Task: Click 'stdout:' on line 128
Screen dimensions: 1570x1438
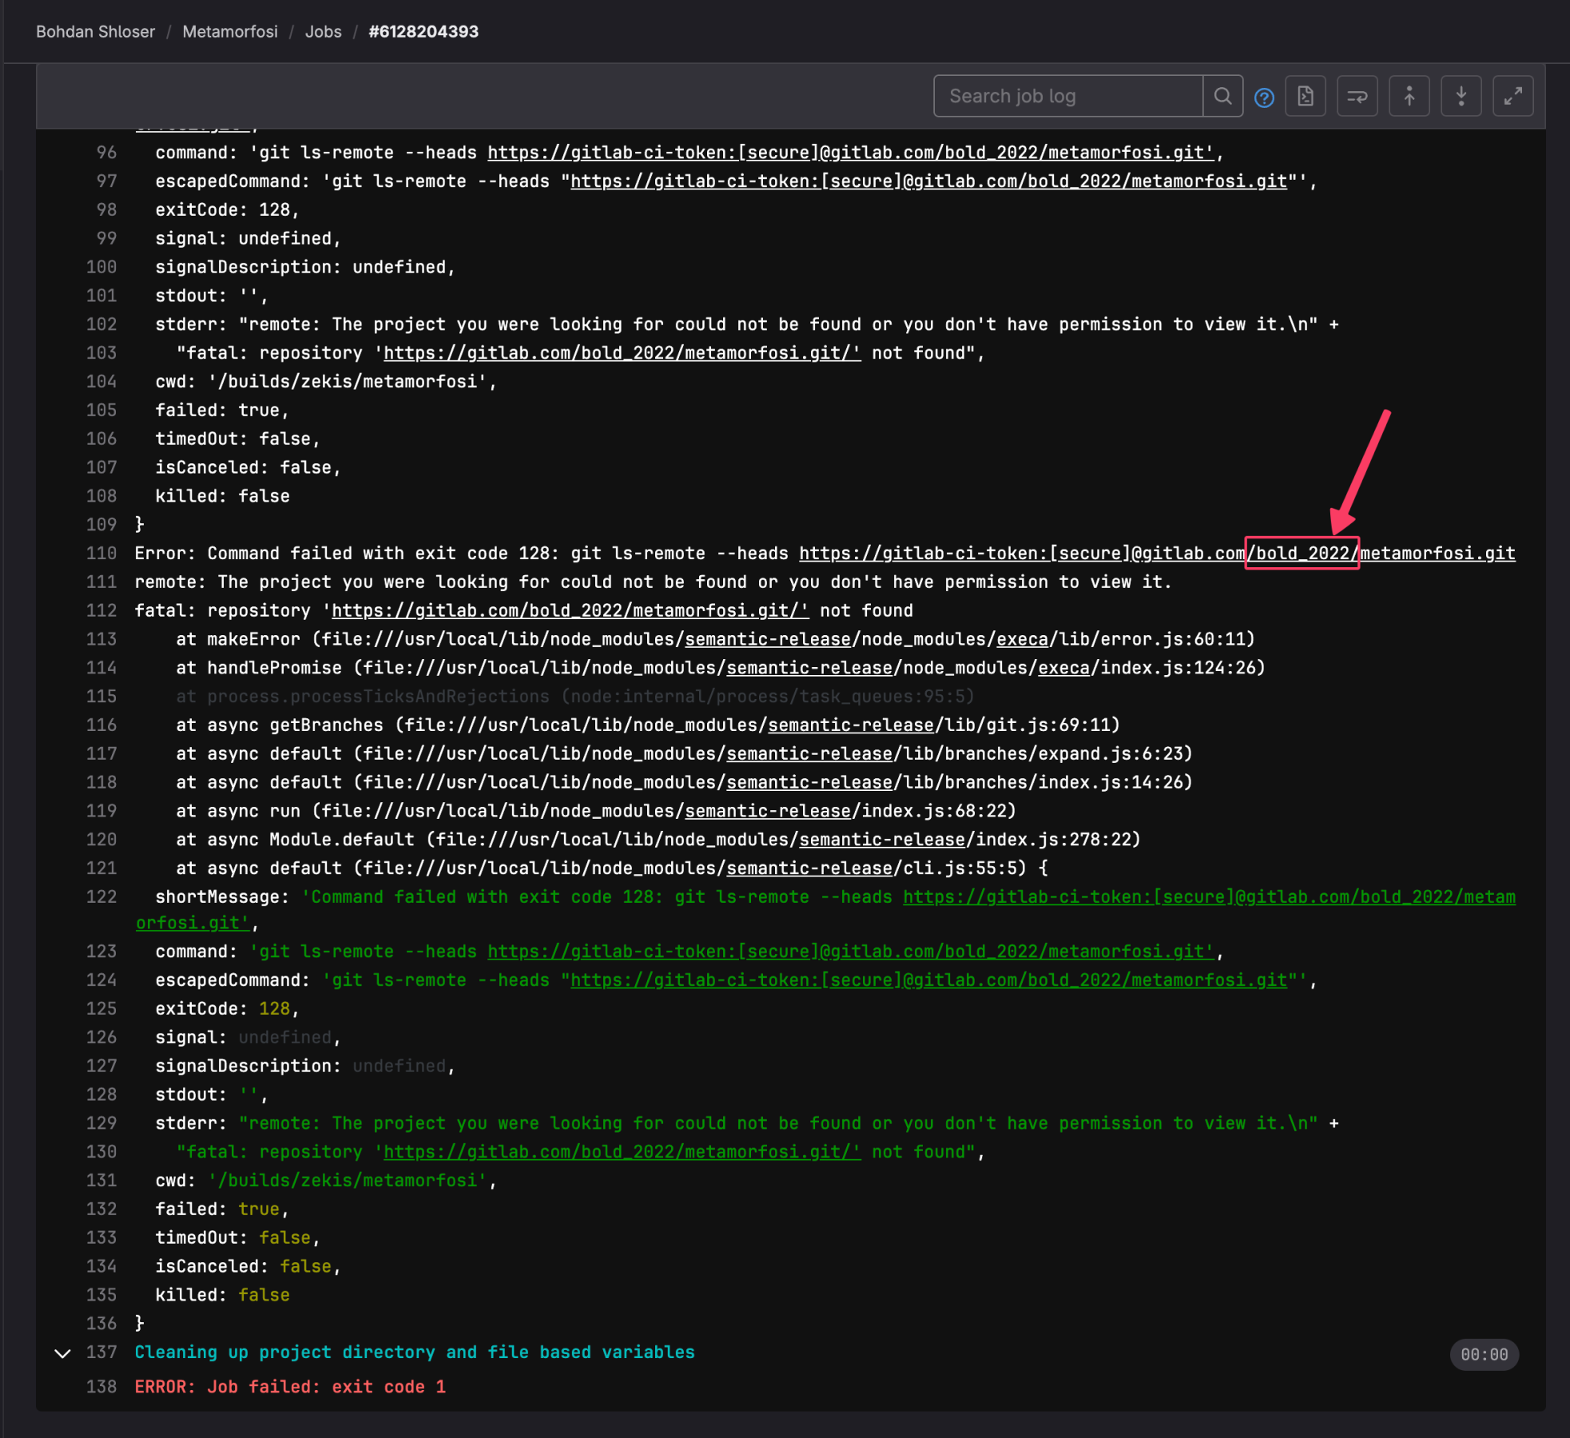Action: tap(212, 1095)
